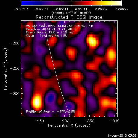Screen dimensions: 138x138
Task: Click the X axis tick label "−800"
Action: click(115, 121)
